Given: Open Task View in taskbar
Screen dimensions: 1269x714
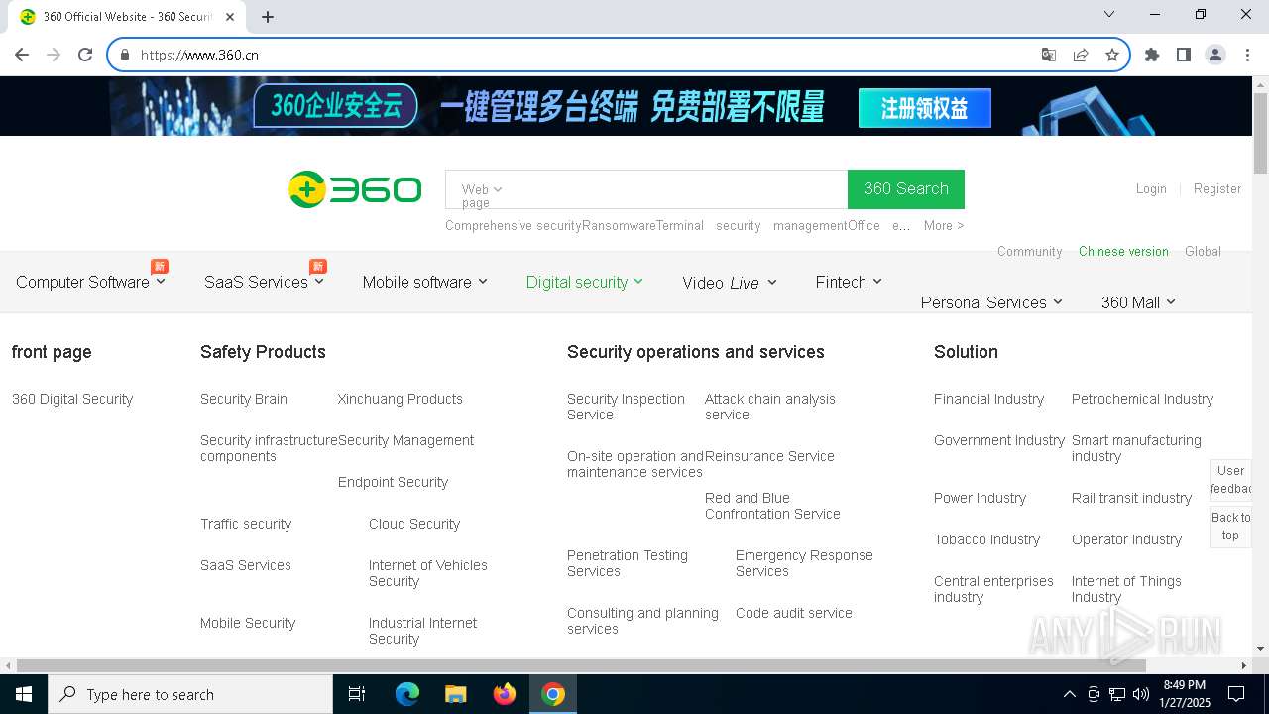Looking at the screenshot, I should point(357,694).
